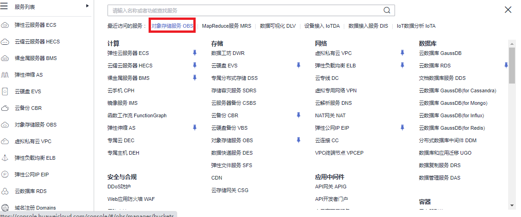Open 云手机 CPH service
Screen dimensions: 521x217
coord(121,90)
